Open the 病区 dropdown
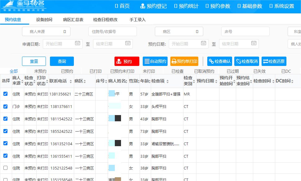 179,31
